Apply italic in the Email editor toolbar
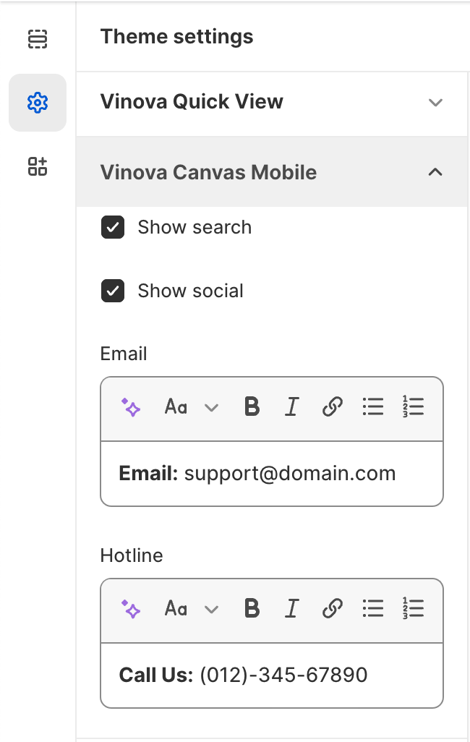 click(291, 407)
